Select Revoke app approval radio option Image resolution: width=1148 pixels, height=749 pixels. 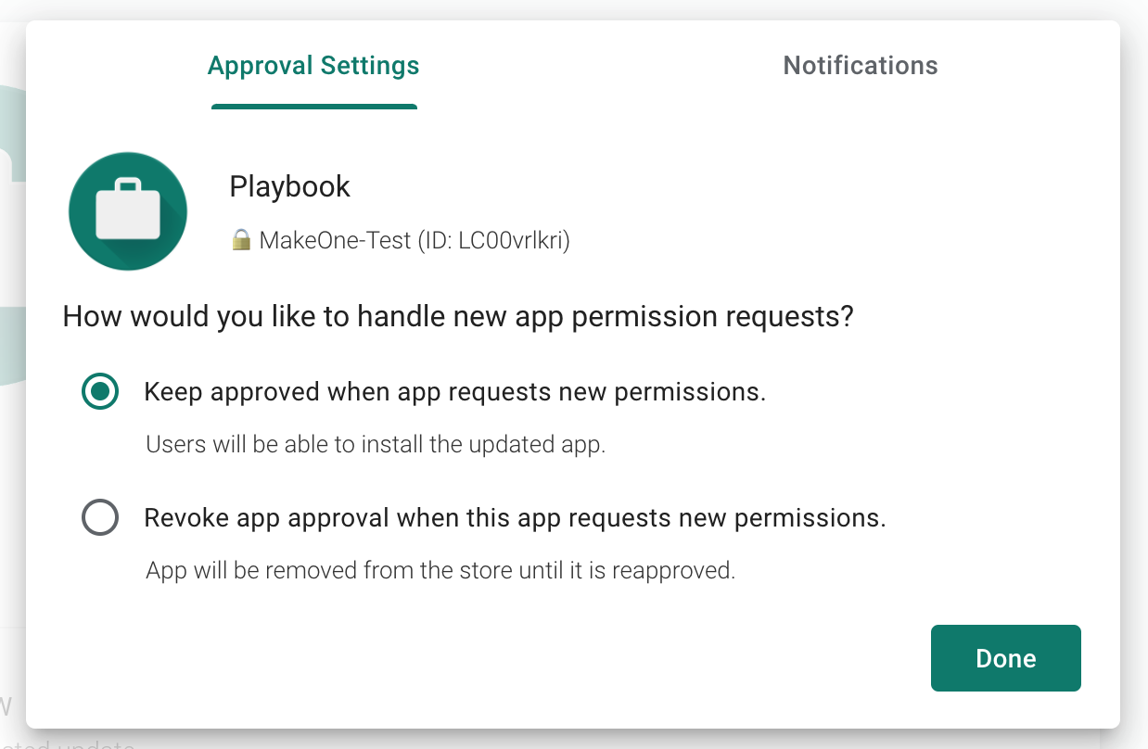point(100,517)
